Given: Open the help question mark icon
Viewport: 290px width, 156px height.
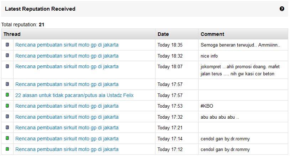Looking at the screenshot, I should [x=282, y=9].
